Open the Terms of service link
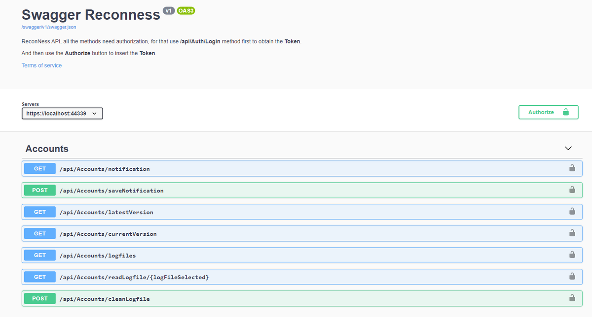This screenshot has width=592, height=317. point(41,65)
